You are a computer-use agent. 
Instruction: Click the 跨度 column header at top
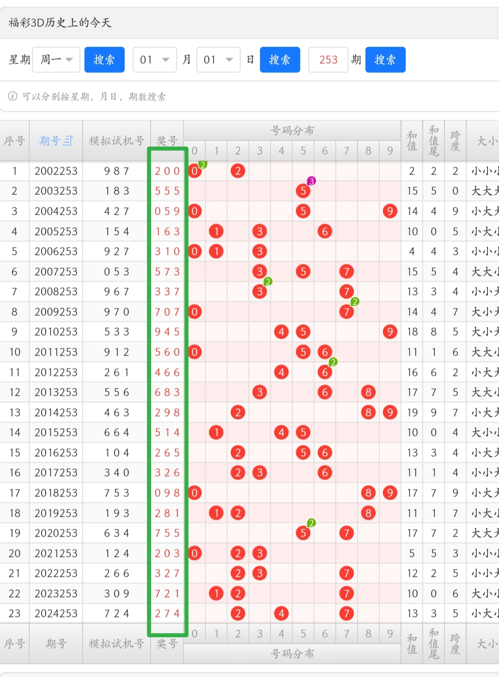455,141
